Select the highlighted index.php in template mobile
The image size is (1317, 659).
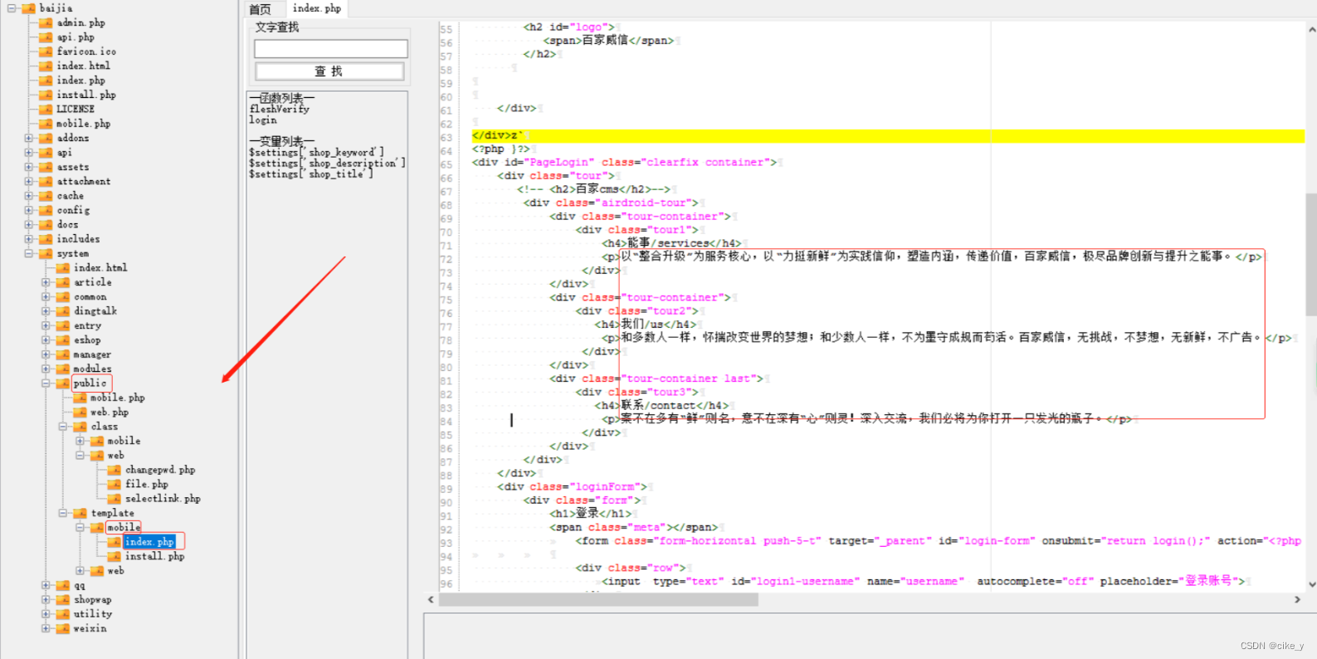coord(149,542)
